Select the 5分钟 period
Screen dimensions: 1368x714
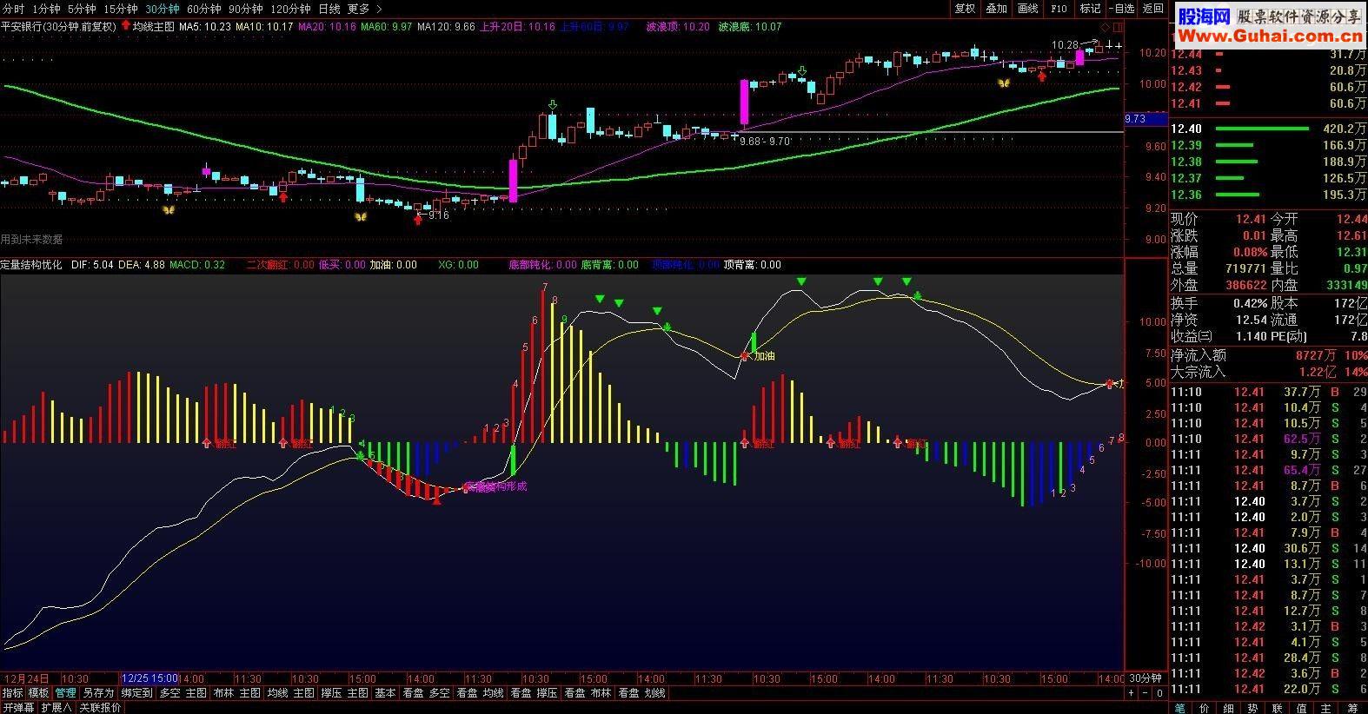coord(82,9)
